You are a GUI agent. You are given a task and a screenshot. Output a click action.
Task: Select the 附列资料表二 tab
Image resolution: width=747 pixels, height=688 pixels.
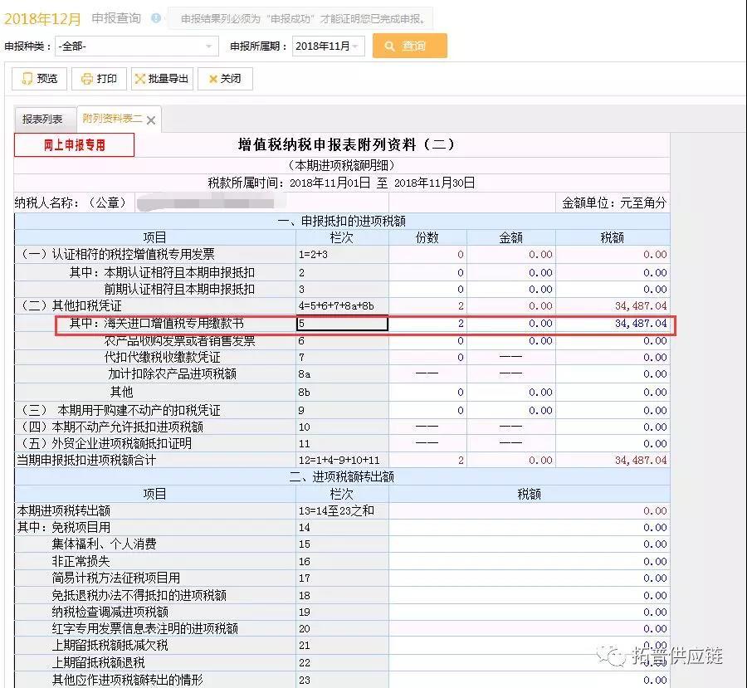[x=111, y=120]
